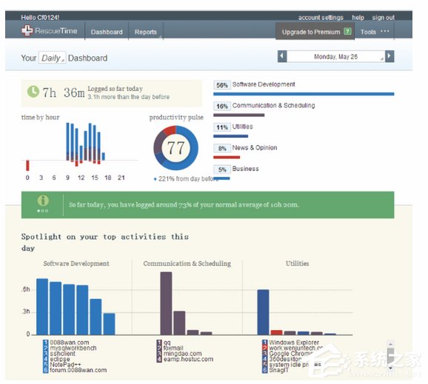Viewport: 428px width, 384px height.
Task: Click Google Chrome legend entry
Action: tap(291, 354)
